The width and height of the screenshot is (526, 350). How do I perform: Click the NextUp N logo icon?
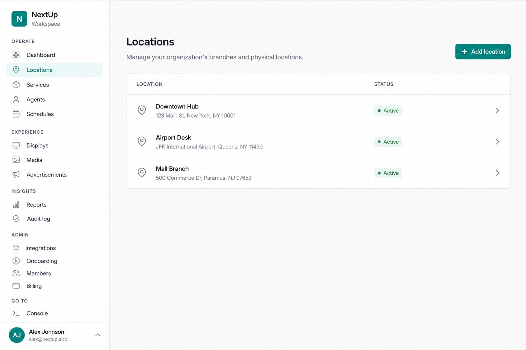coord(19,19)
